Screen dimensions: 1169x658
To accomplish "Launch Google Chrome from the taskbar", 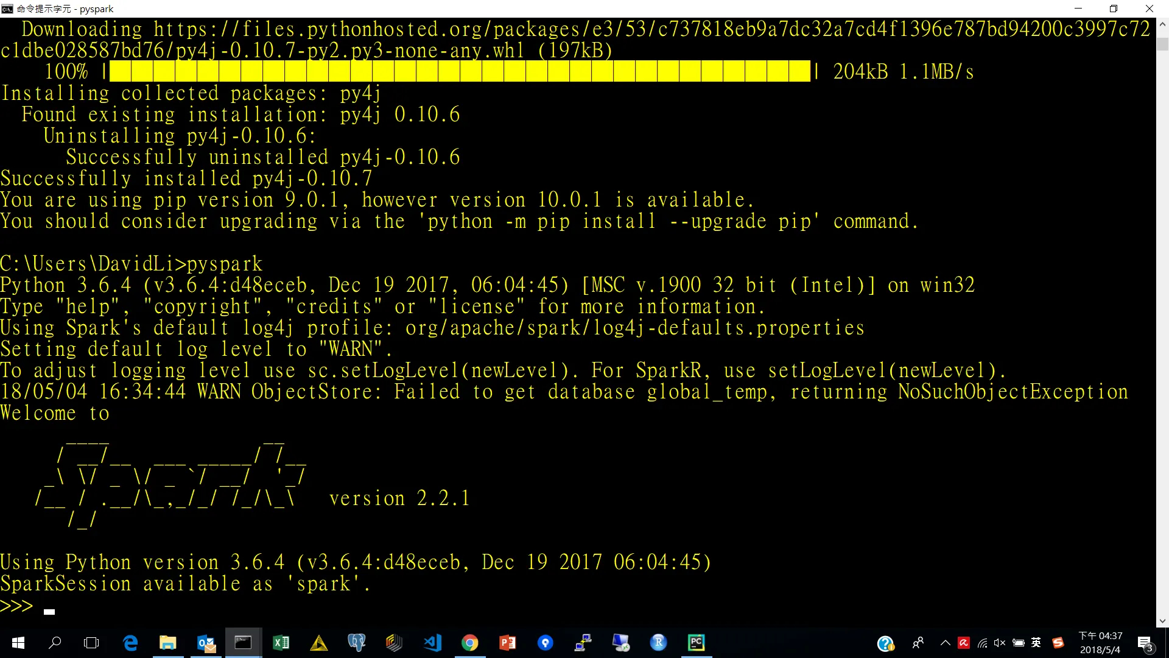I will click(469, 643).
